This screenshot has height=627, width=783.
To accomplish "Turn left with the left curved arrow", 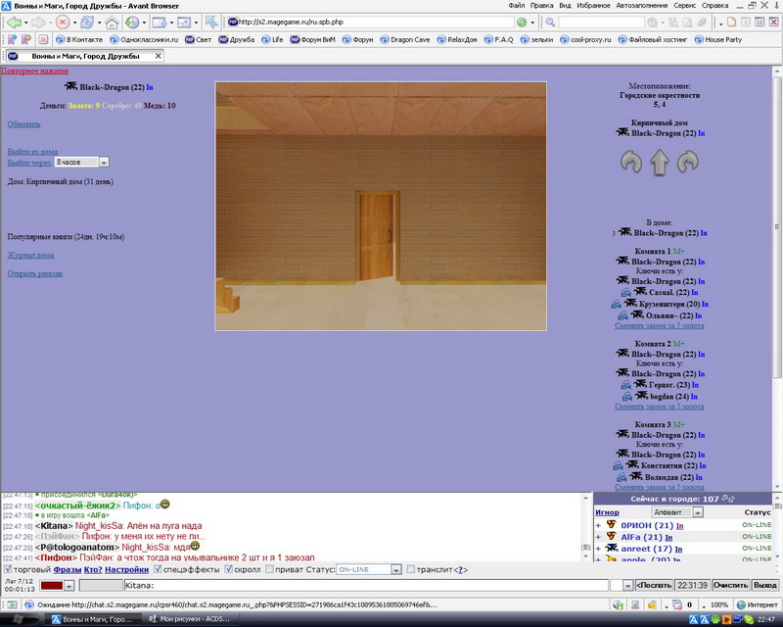I will tap(631, 163).
